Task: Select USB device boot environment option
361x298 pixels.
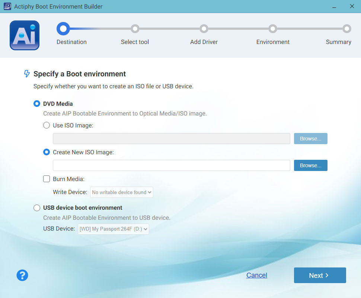Action: 37,208
